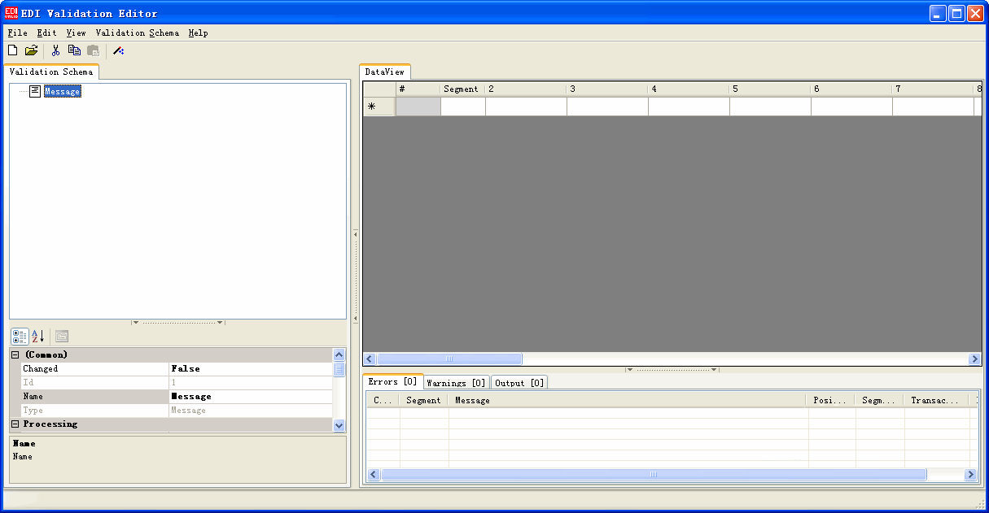This screenshot has width=989, height=513.
Task: Click the Cut scissors icon
Action: coord(55,50)
